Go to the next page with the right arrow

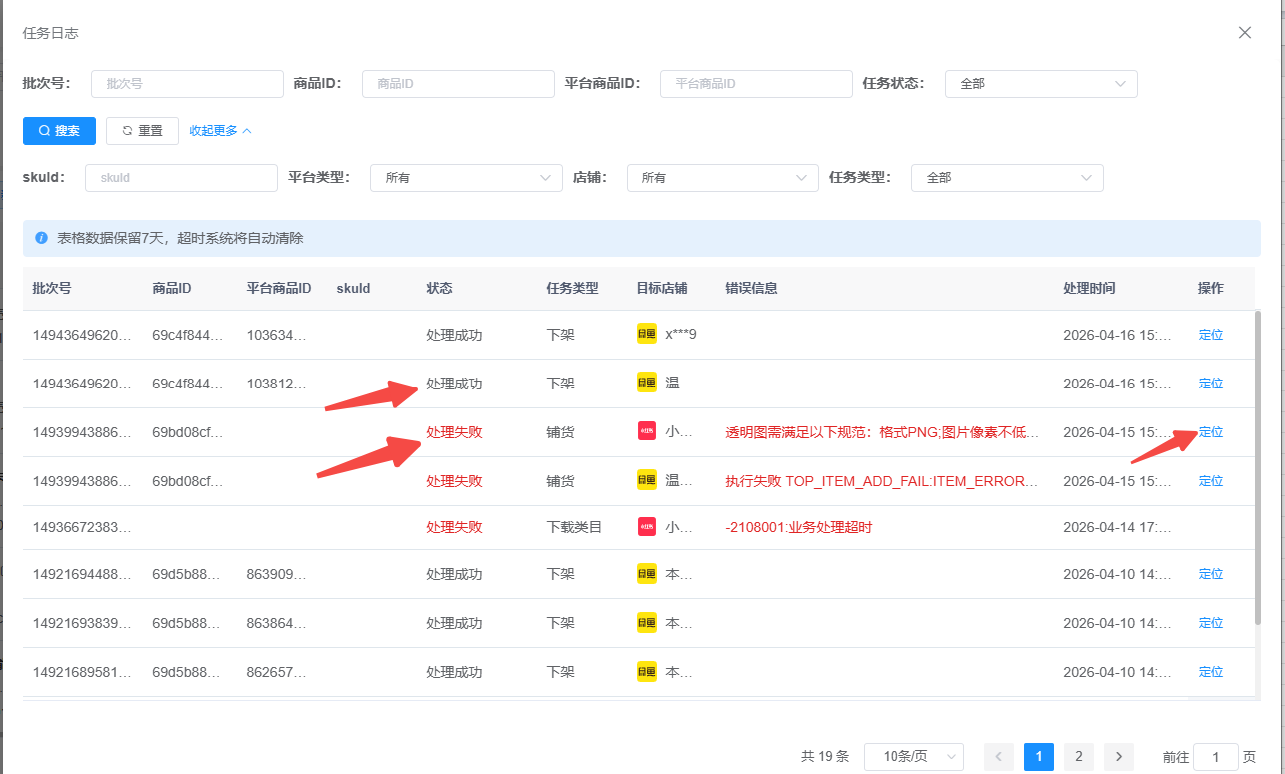click(x=1119, y=757)
